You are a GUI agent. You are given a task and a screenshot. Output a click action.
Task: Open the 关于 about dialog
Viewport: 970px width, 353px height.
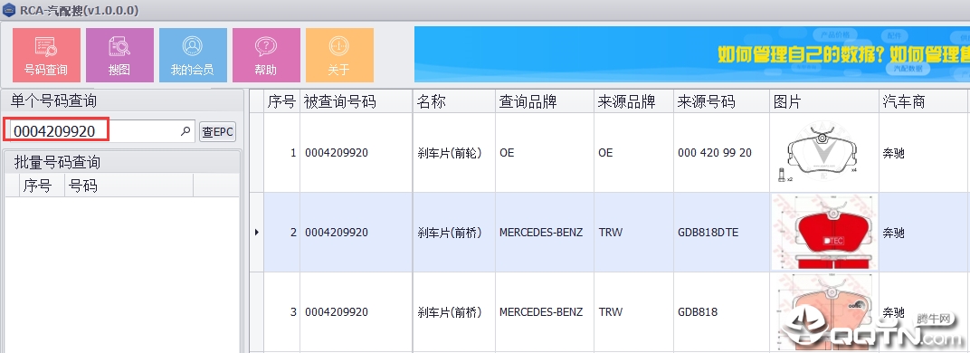(339, 55)
